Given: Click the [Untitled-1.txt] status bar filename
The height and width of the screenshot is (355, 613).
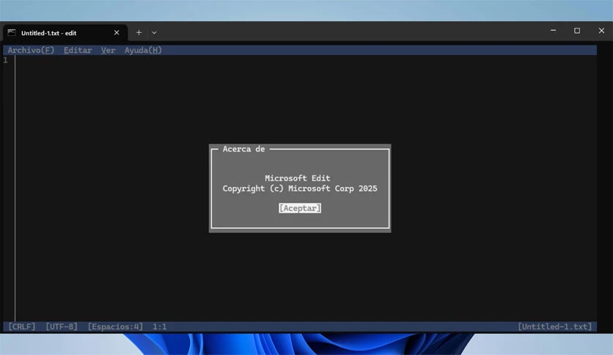Looking at the screenshot, I should tap(555, 326).
